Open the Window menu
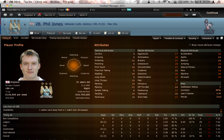224x140 pixels. point(55,2)
